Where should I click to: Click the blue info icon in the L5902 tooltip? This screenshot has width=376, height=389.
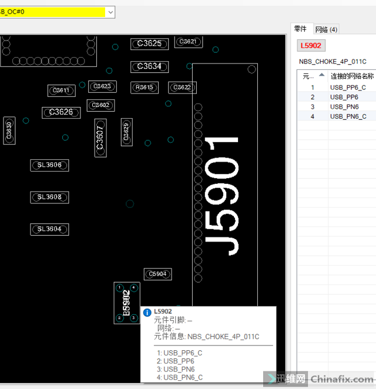click(147, 312)
